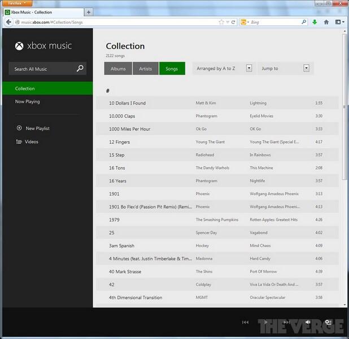Click artist Coldplay

[203, 284]
